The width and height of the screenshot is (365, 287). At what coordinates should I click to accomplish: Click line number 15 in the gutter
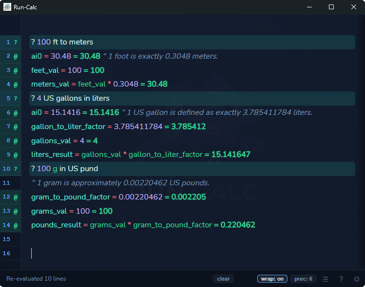6,239
